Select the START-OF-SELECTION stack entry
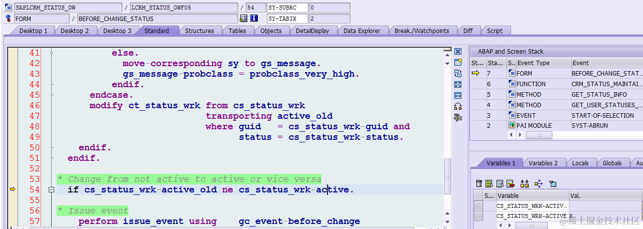This screenshot has height=229, width=643. point(607,116)
